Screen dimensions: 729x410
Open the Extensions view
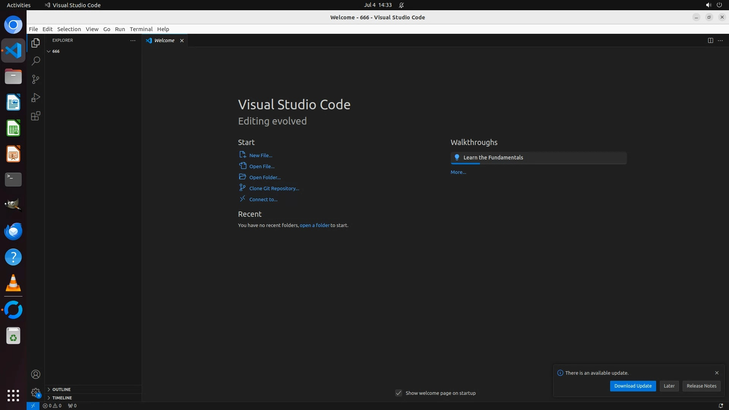36,116
